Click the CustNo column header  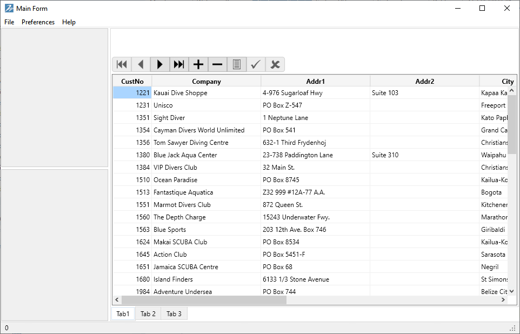click(x=132, y=81)
